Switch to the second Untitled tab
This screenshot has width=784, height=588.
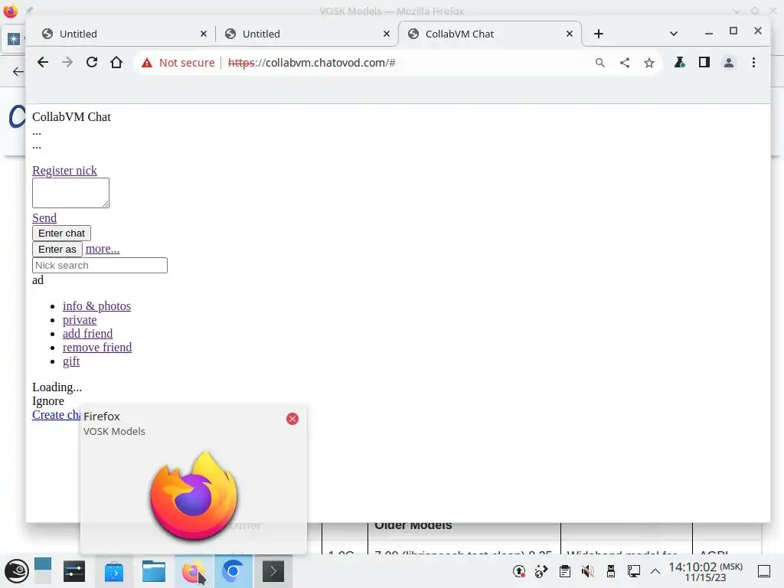307,34
